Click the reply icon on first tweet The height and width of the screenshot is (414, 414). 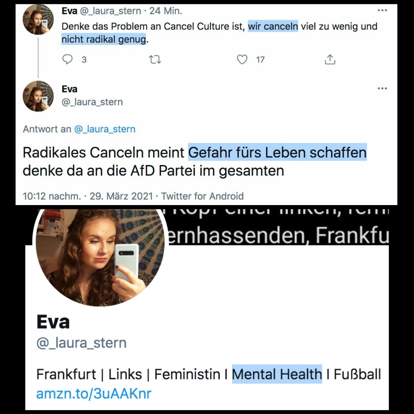[67, 60]
